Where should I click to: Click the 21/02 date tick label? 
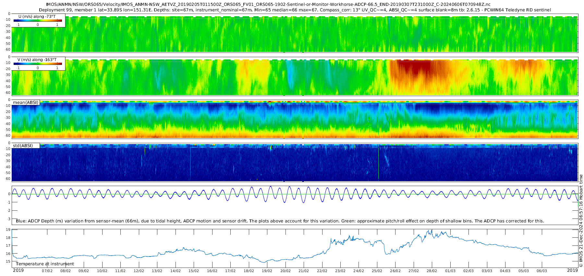(304, 271)
